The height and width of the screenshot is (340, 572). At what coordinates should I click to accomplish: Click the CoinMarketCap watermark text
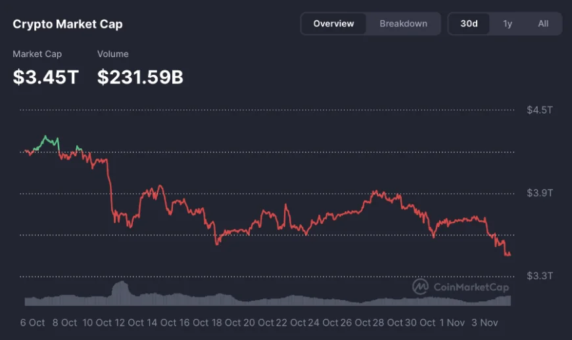point(471,287)
